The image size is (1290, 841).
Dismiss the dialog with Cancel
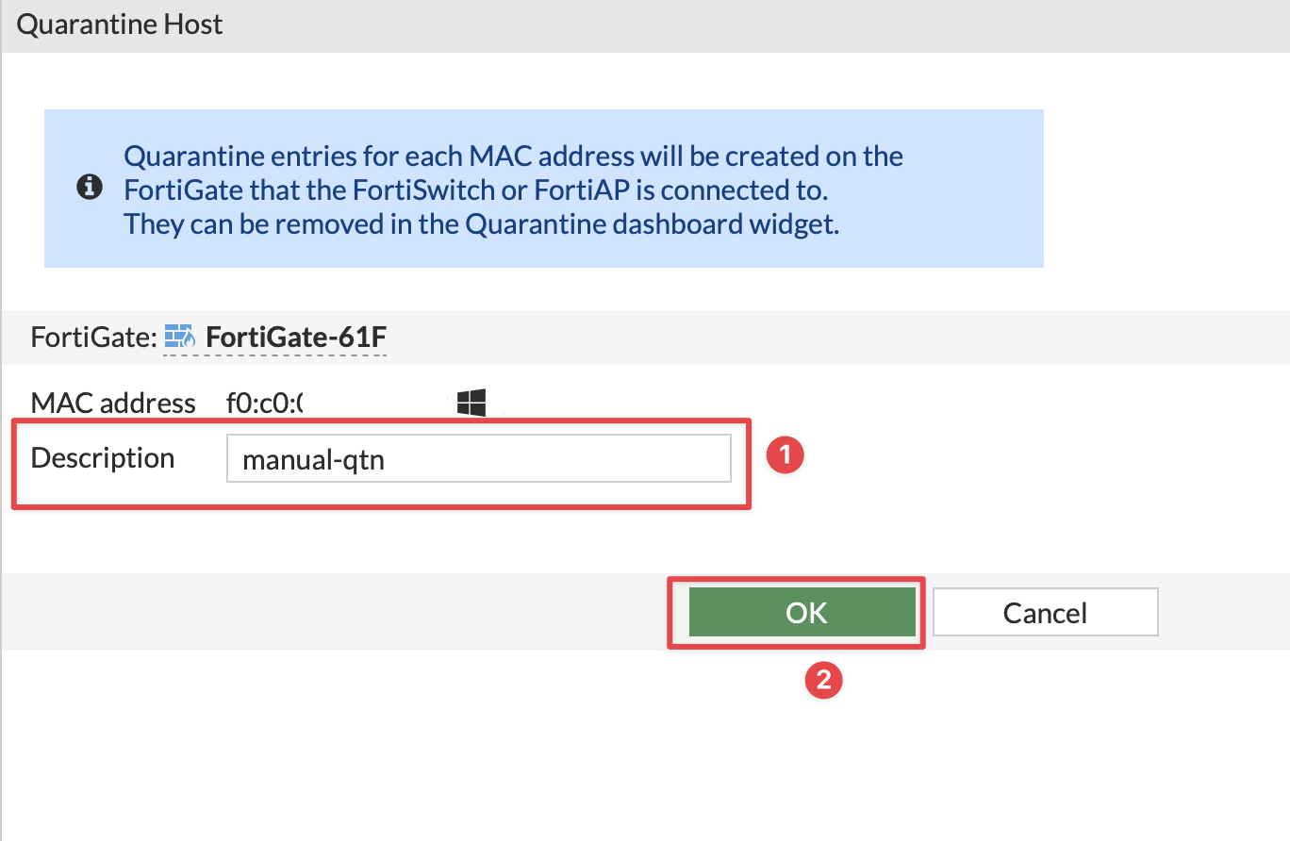click(x=1045, y=613)
